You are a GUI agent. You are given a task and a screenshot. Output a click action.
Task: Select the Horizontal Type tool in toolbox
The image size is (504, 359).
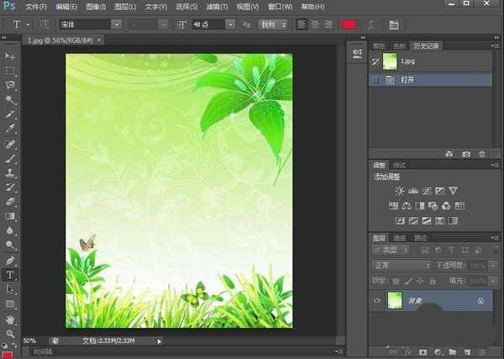pos(10,275)
